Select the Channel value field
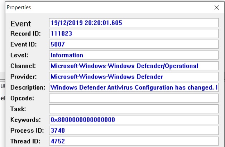The image size is (225, 147). (x=134, y=66)
